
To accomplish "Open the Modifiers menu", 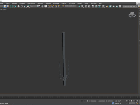I will tap(15, 3).
